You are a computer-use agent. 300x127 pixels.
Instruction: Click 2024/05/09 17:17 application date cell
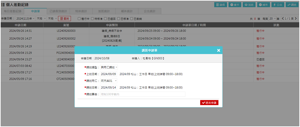coord(21,72)
